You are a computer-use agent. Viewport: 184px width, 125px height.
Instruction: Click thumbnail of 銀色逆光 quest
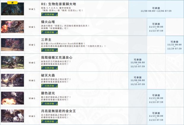(12, 98)
